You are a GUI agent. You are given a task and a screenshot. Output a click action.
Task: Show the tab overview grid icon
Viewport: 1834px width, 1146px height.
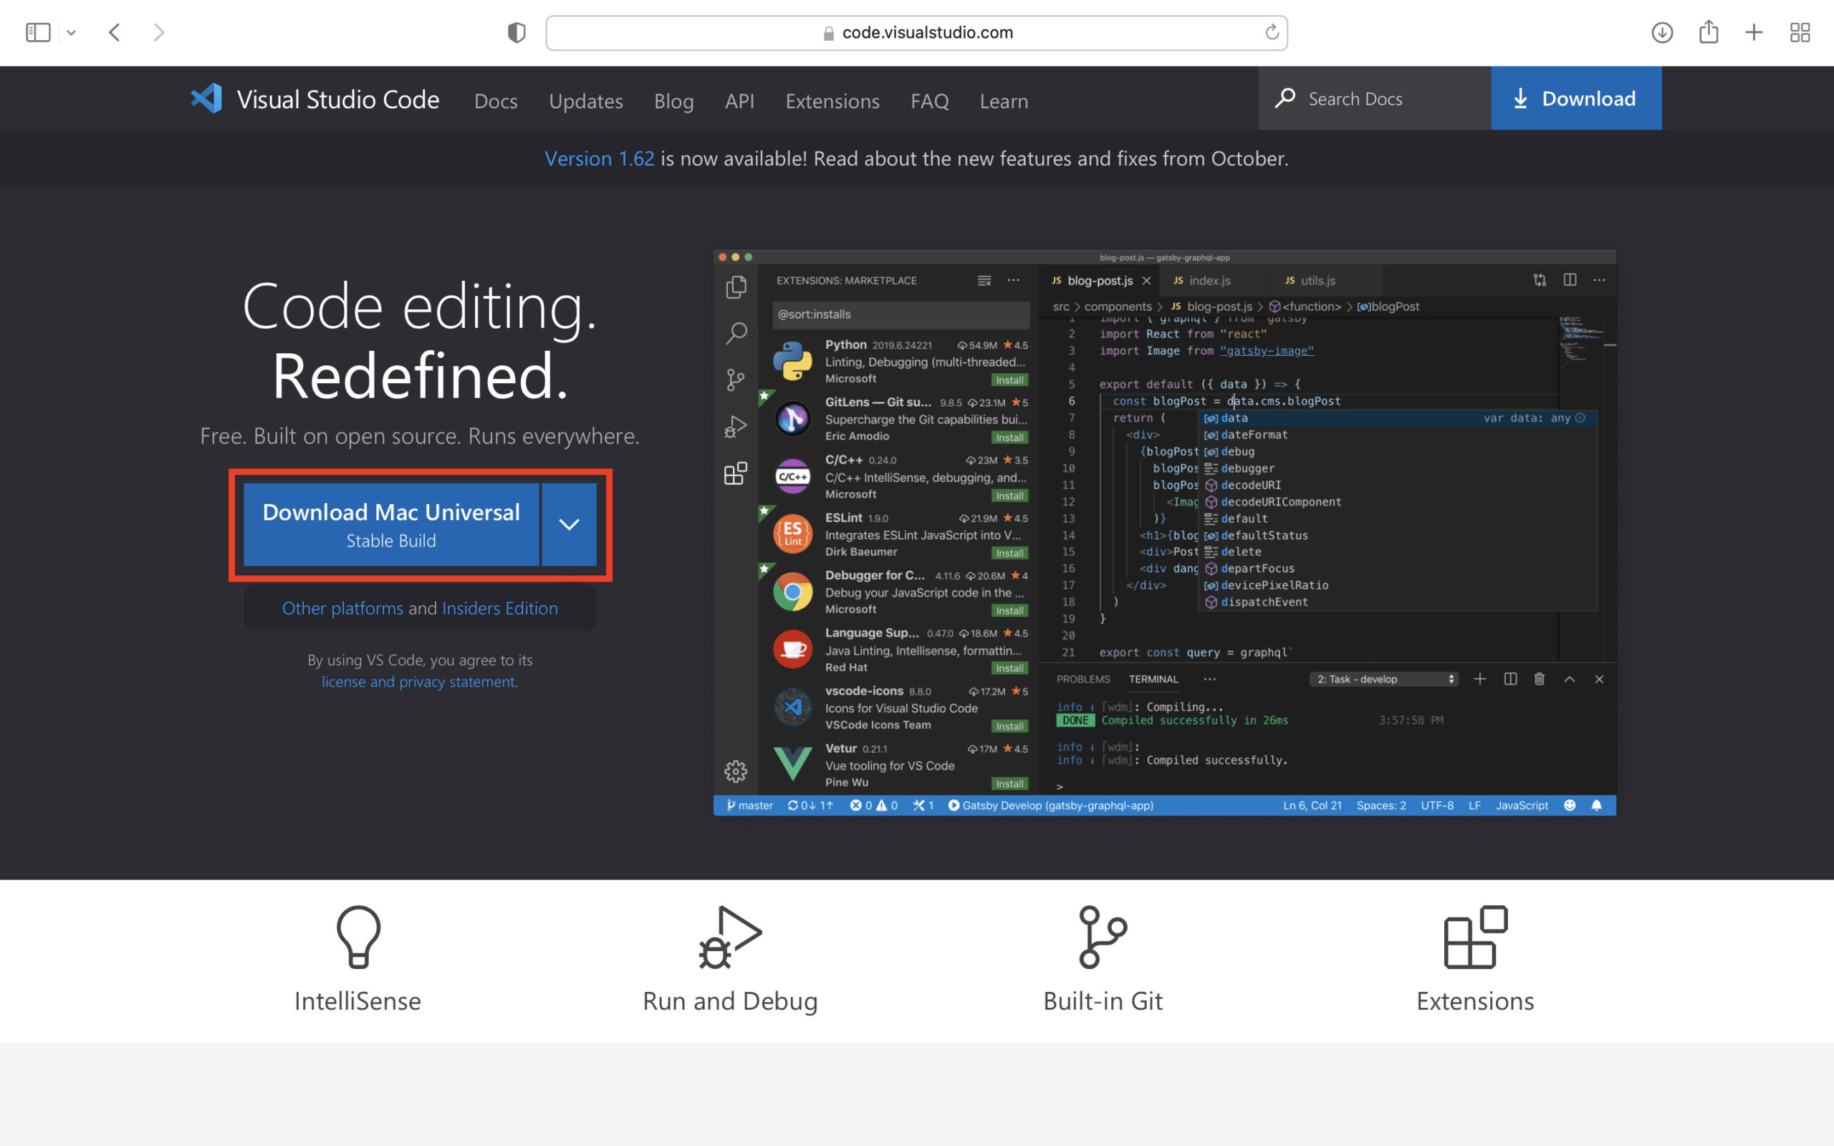tap(1800, 33)
